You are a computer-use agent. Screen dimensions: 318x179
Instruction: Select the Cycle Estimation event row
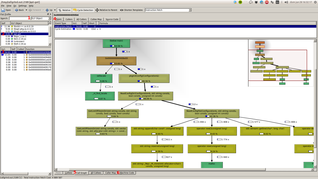click(185, 29)
